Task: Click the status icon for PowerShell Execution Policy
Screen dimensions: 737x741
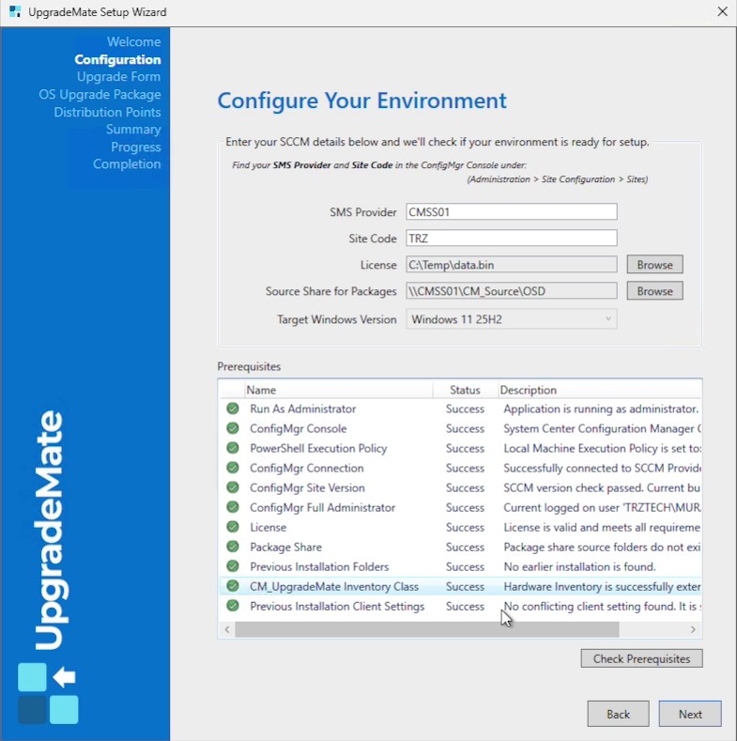Action: (x=233, y=448)
